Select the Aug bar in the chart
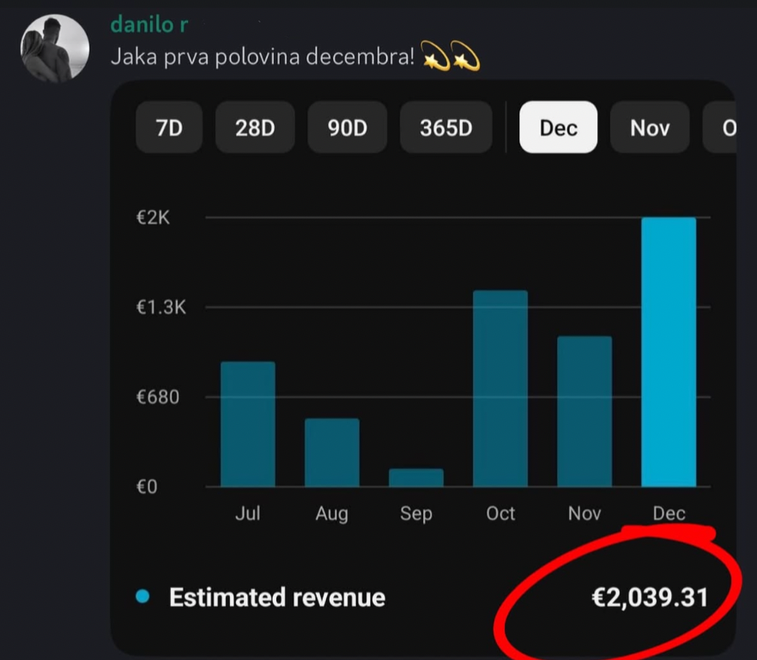757x660 pixels. pyautogui.click(x=331, y=453)
